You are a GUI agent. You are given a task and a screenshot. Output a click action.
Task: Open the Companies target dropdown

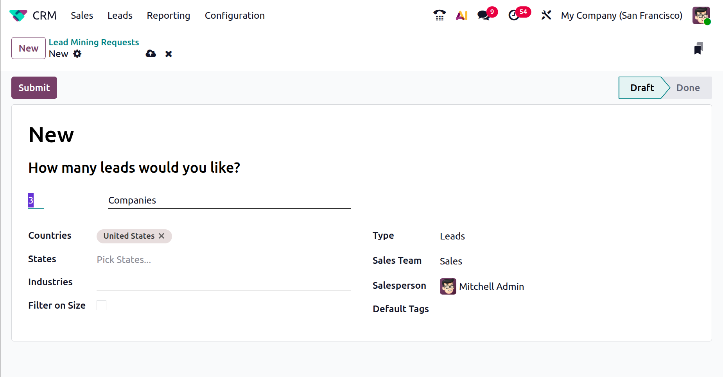[x=229, y=200]
